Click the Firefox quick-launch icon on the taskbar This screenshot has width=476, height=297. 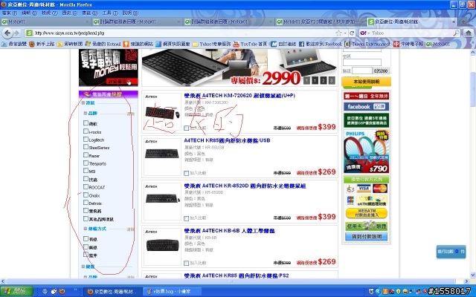pyautogui.click(x=62, y=292)
